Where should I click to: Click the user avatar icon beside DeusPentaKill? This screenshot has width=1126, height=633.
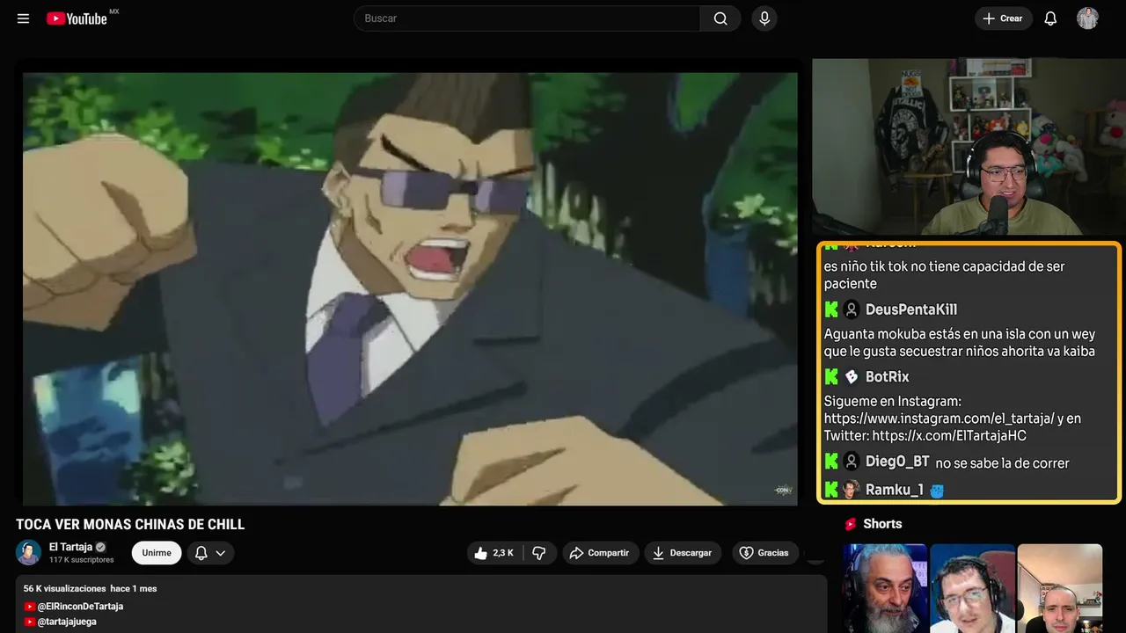tap(852, 309)
